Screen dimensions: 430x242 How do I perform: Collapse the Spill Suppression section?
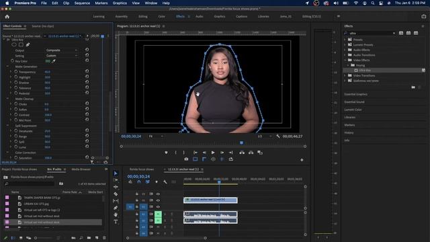tap(7, 126)
